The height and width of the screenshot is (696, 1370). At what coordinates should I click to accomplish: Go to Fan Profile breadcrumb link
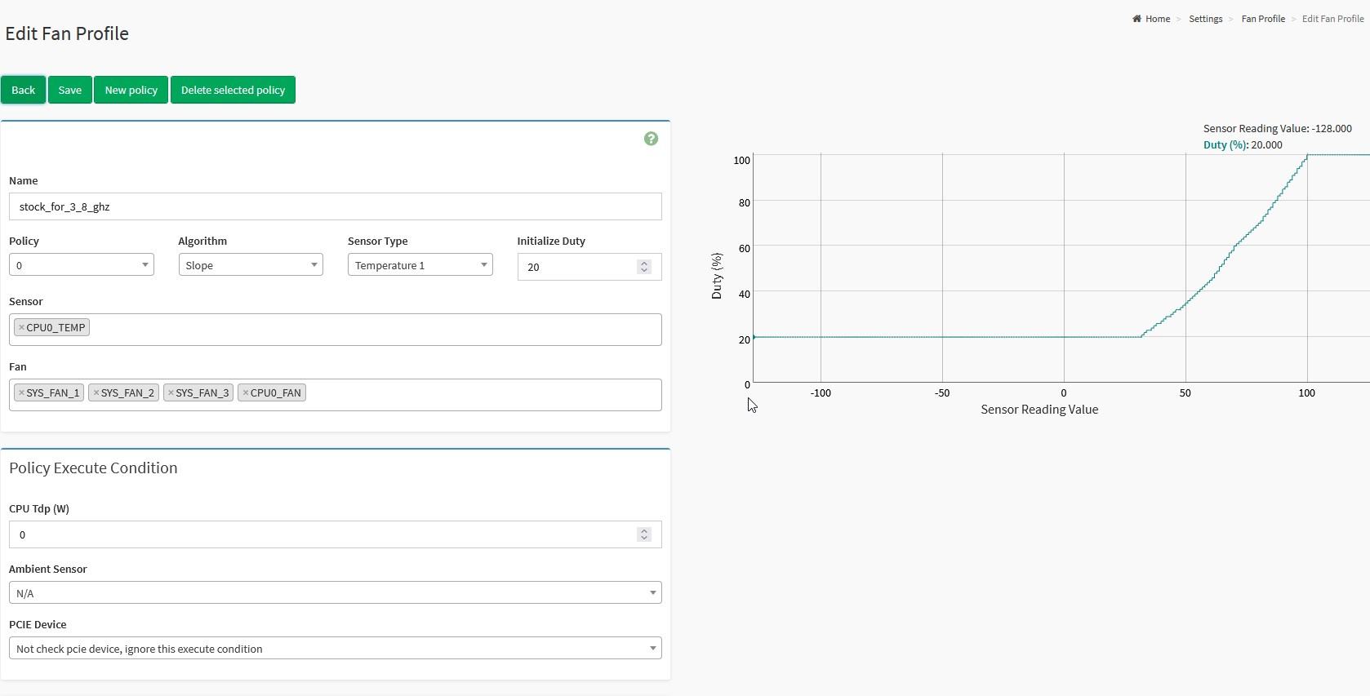point(1263,19)
